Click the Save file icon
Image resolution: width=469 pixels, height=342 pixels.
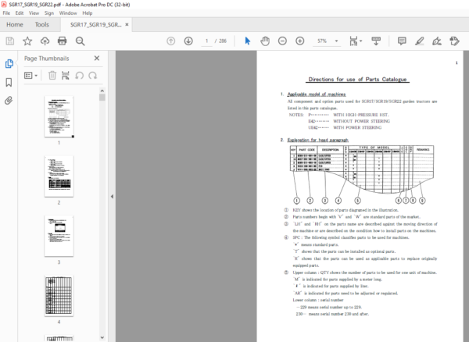[x=10, y=41]
